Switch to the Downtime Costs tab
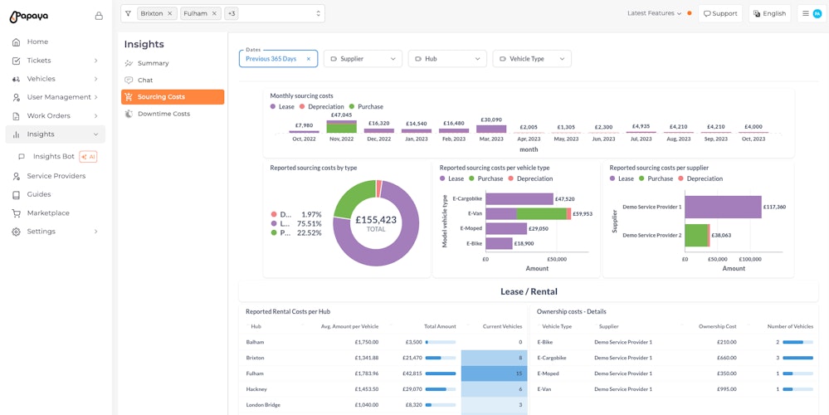The image size is (829, 415). 163,114
